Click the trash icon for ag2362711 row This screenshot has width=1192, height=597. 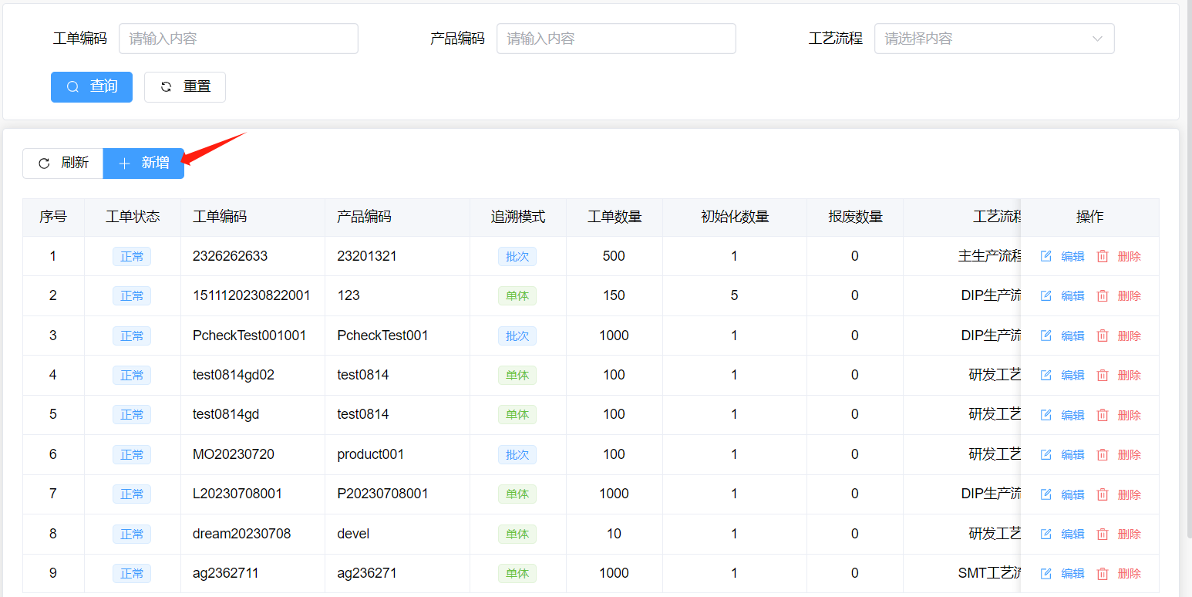1103,573
